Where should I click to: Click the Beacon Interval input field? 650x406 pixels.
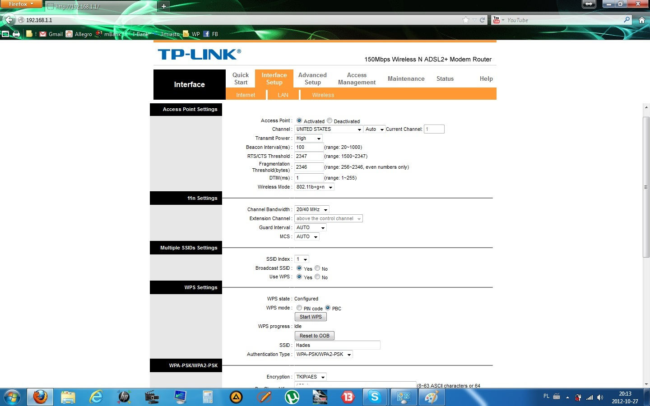pos(309,147)
